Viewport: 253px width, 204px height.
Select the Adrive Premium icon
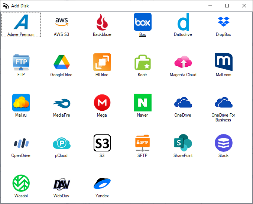click(x=21, y=22)
